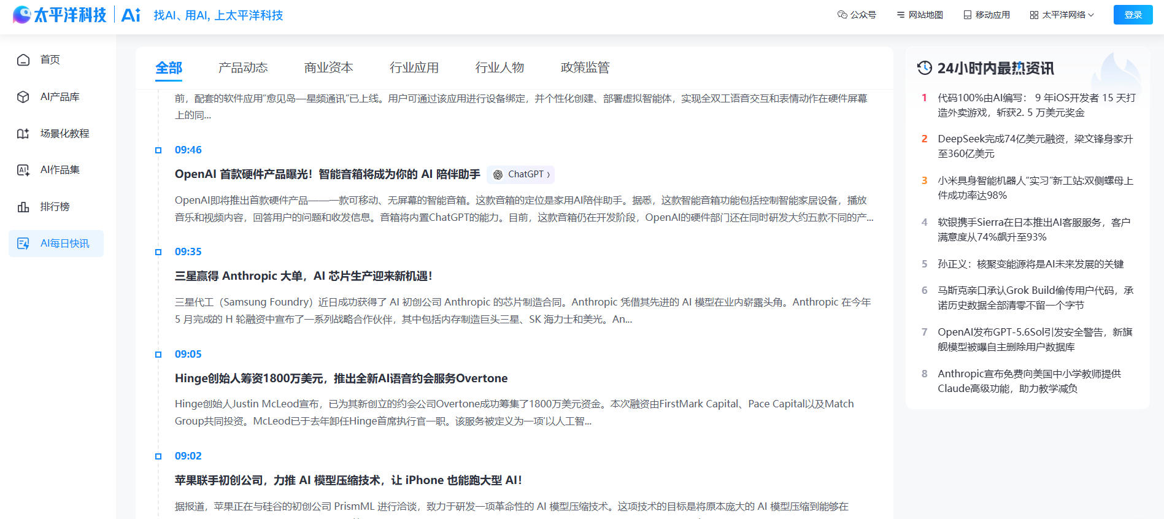The width and height of the screenshot is (1164, 519).
Task: Click the 网站地图 list icon
Action: click(x=901, y=15)
